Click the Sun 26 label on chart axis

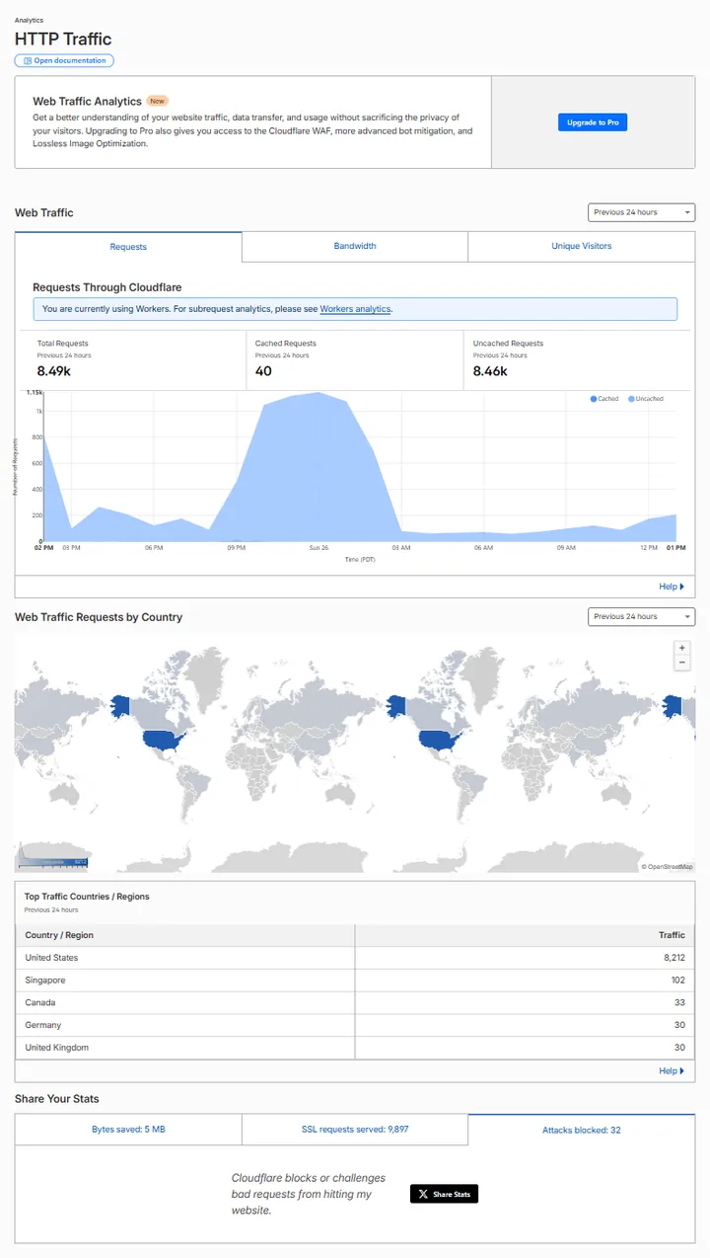tap(319, 547)
